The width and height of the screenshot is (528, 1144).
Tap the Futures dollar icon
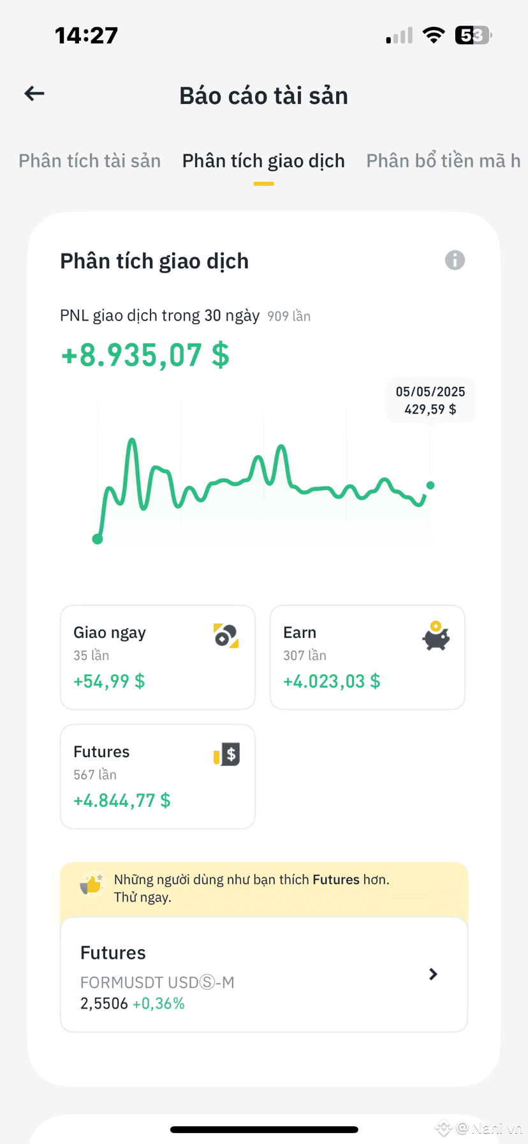226,755
